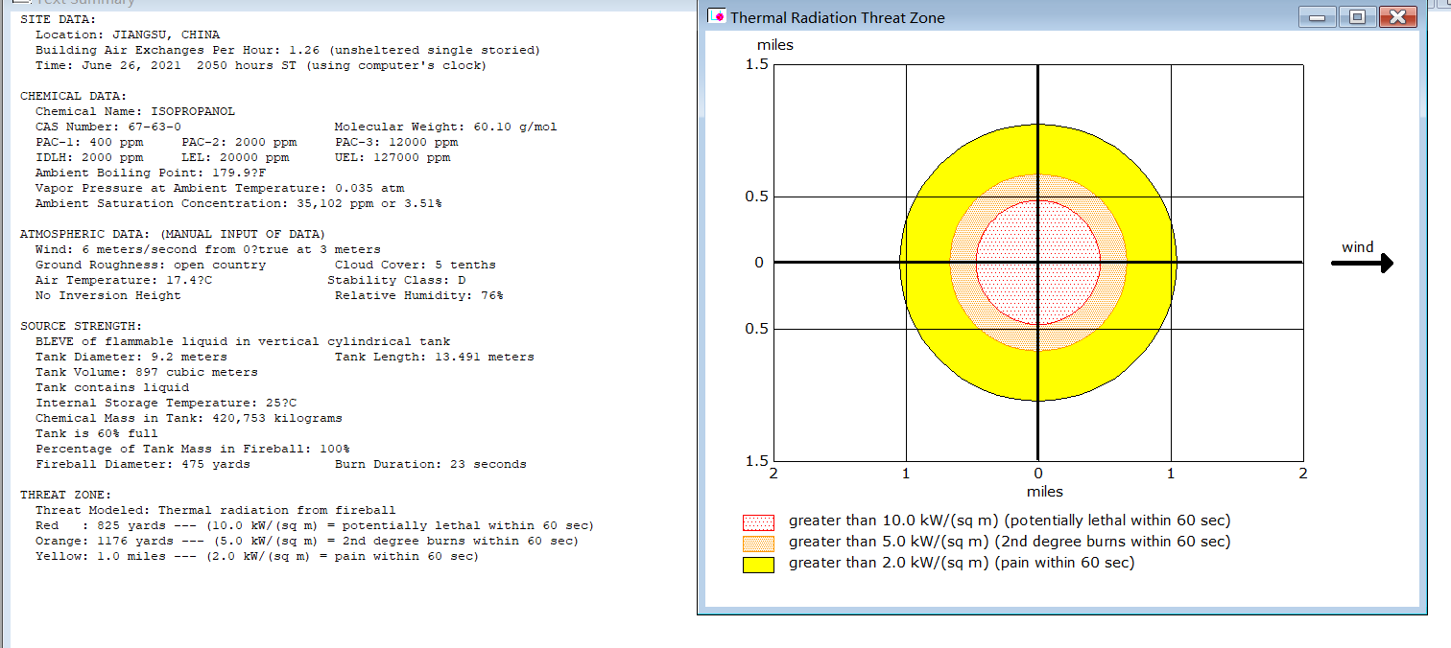Click the 'CAS Number: 67-63-0' text

[108, 127]
